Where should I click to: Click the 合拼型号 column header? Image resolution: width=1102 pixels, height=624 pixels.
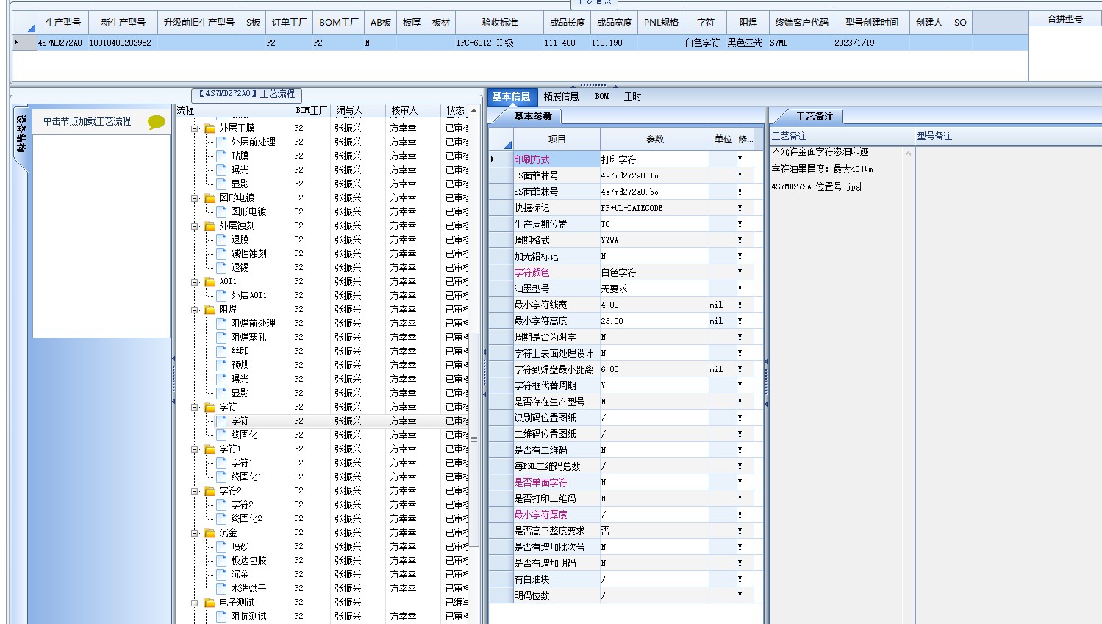click(1065, 19)
